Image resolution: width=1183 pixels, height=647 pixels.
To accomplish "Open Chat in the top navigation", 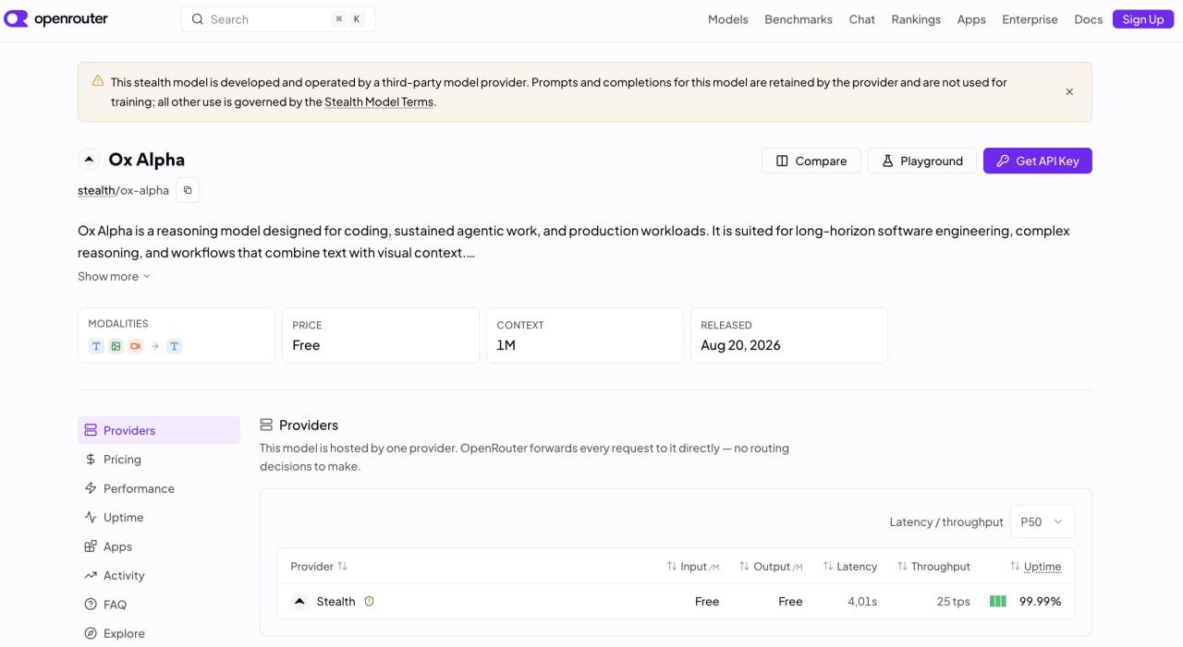I will [862, 19].
